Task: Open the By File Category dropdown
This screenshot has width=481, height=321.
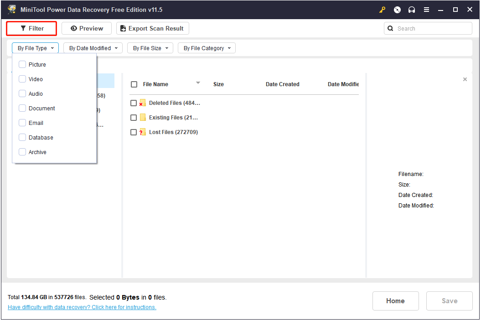Action: coord(207,48)
